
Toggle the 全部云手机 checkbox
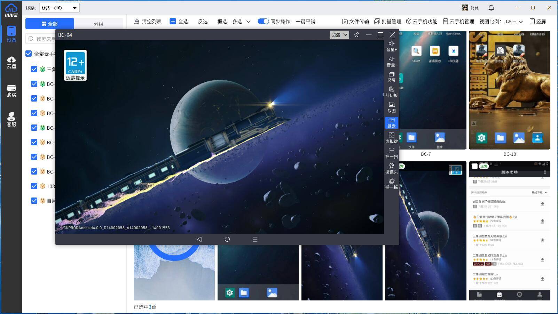pos(29,54)
